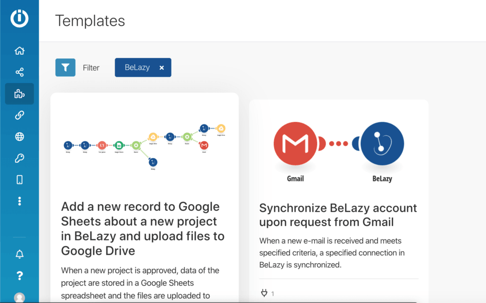The image size is (486, 303).
Task: Click the blue BeLazy module icon
Action: [x=382, y=143]
